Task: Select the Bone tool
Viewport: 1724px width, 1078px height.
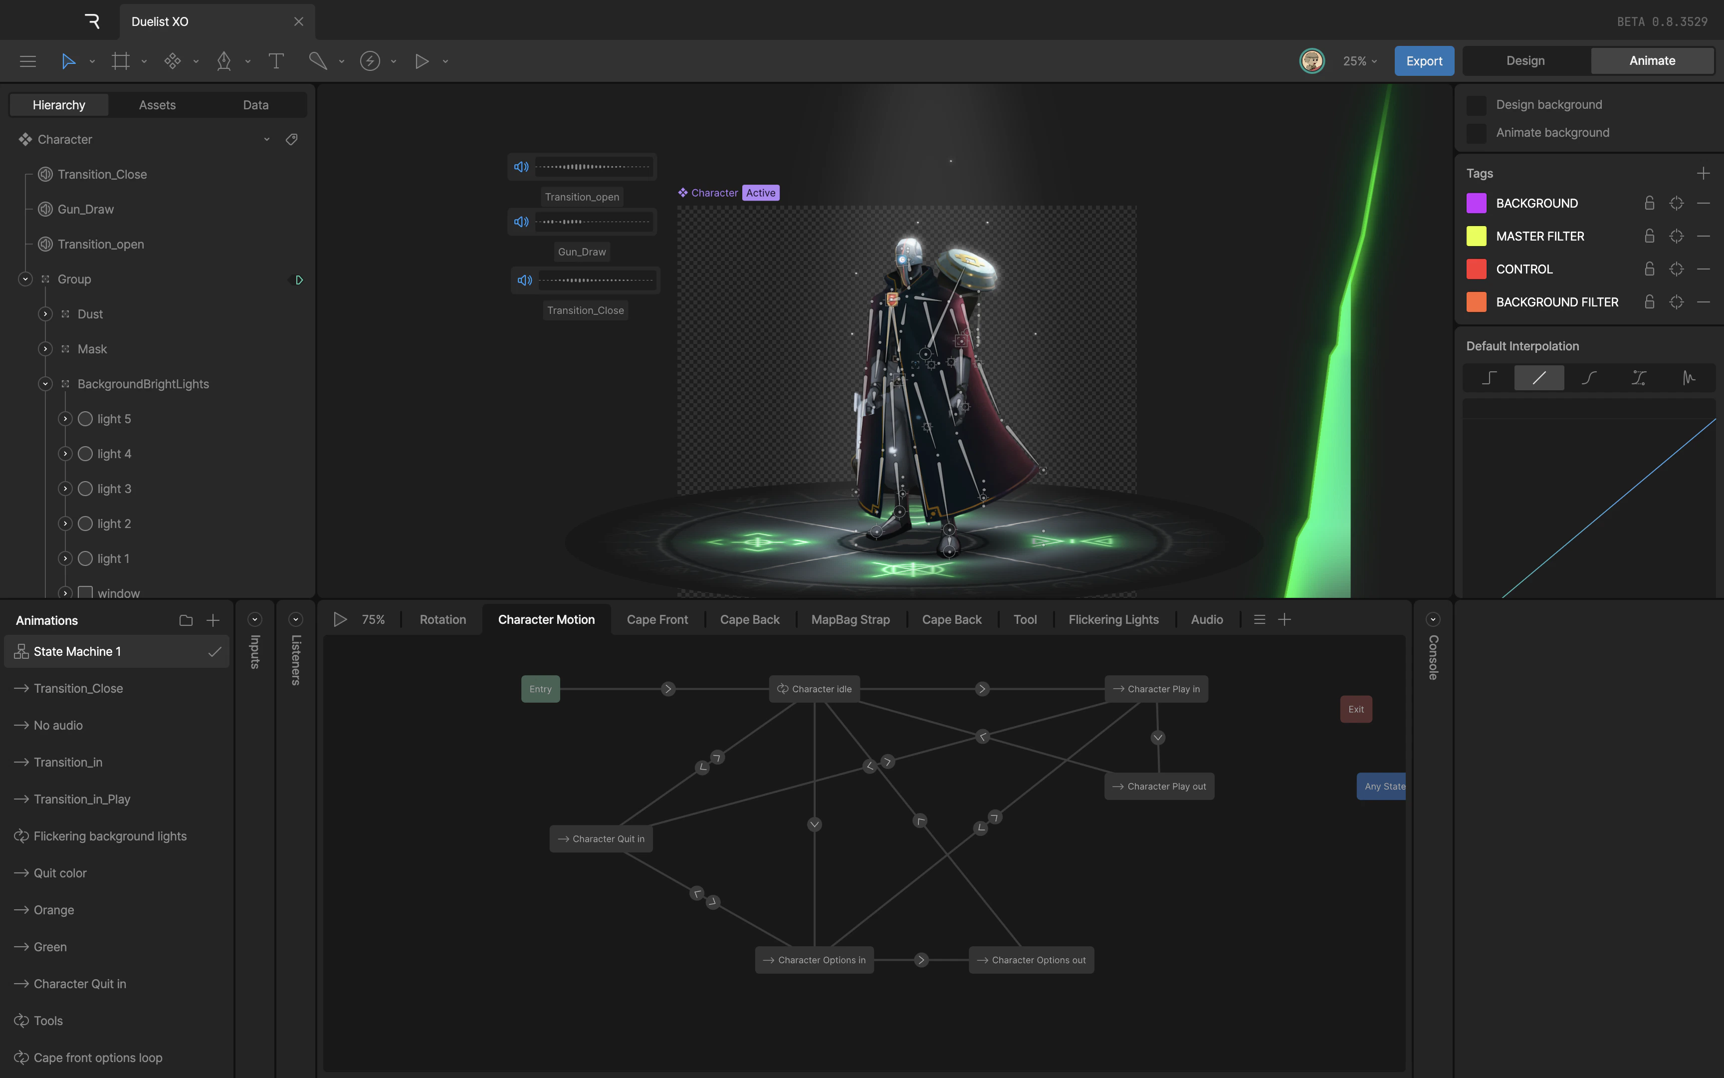Action: [318, 61]
